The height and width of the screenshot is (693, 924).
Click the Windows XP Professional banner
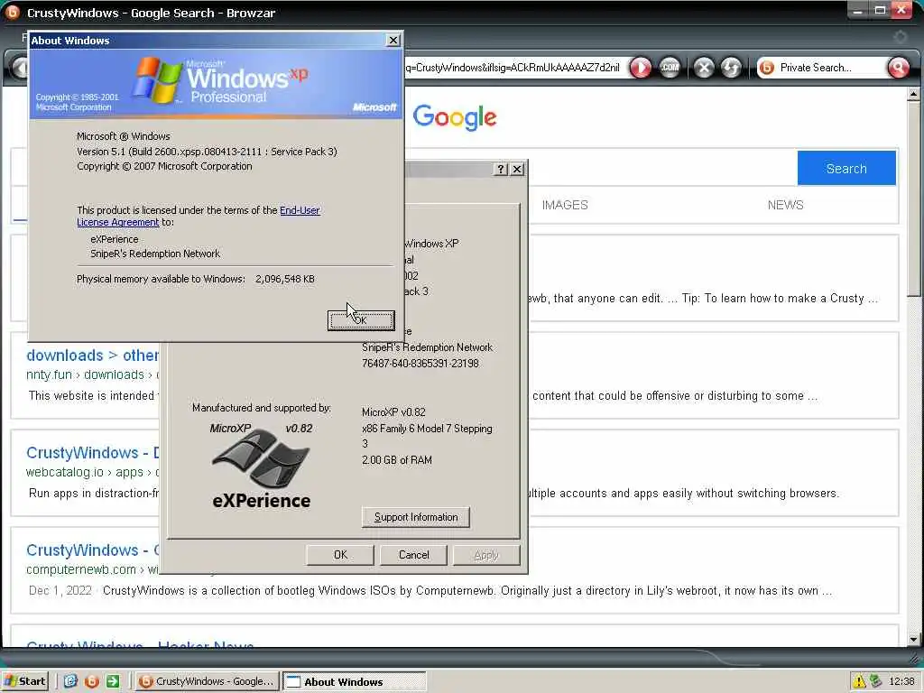[217, 84]
